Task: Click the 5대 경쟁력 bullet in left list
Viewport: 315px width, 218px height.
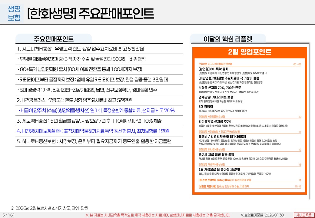Action: (x=87, y=90)
